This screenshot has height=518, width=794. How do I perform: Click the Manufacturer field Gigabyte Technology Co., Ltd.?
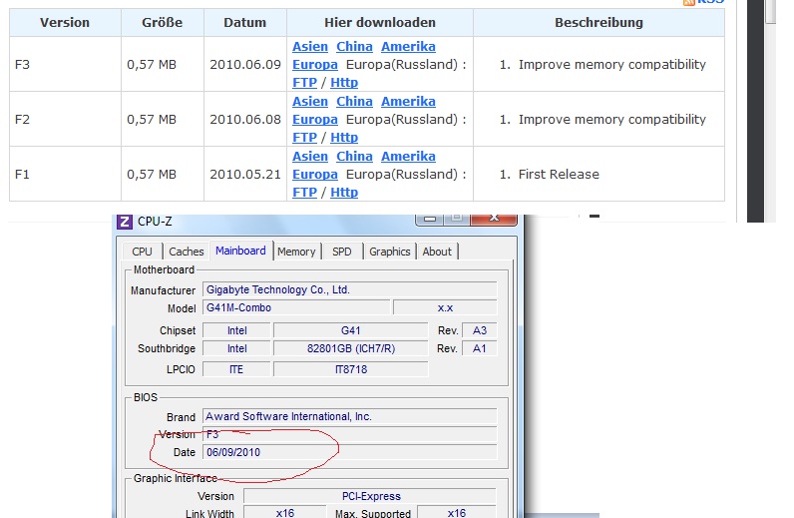[x=349, y=289]
